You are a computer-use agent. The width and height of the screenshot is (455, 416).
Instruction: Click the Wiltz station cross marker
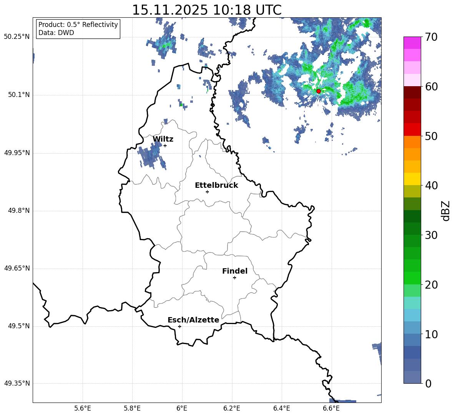pos(165,145)
